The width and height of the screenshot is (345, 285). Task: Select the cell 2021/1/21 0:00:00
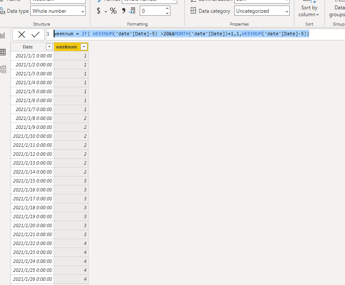pyautogui.click(x=32, y=234)
